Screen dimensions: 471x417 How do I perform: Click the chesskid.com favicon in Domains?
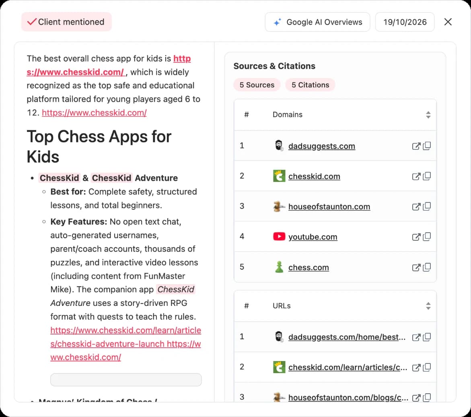pyautogui.click(x=279, y=176)
